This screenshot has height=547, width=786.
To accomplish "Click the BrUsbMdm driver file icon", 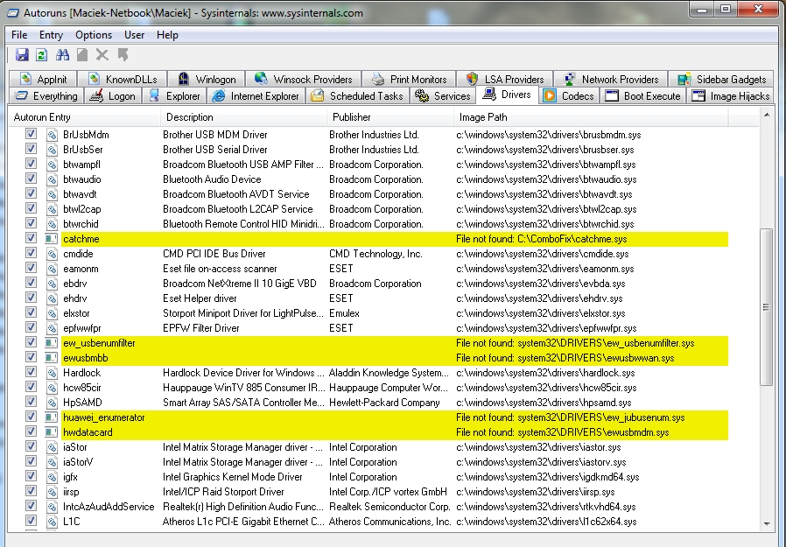I will point(51,135).
